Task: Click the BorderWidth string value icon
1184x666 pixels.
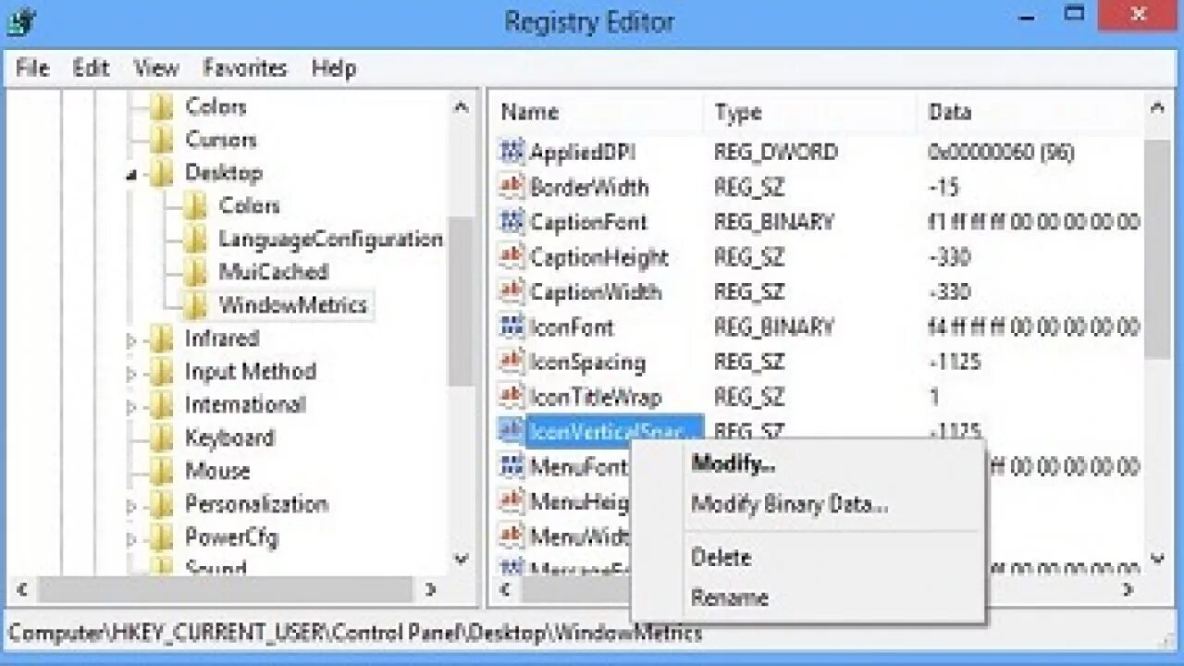Action: click(x=512, y=187)
